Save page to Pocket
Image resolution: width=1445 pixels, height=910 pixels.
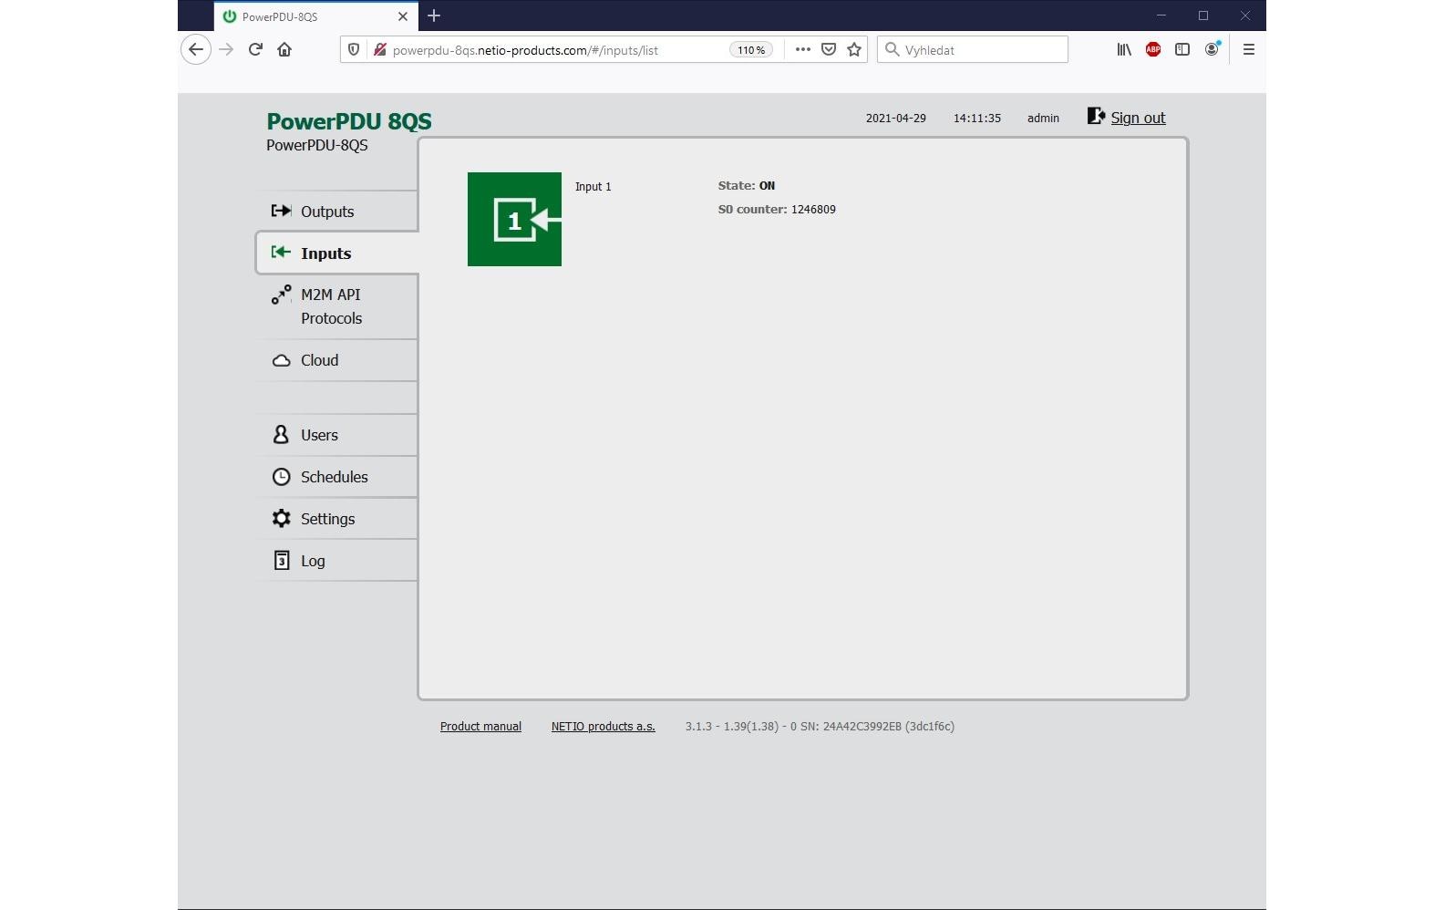(829, 49)
